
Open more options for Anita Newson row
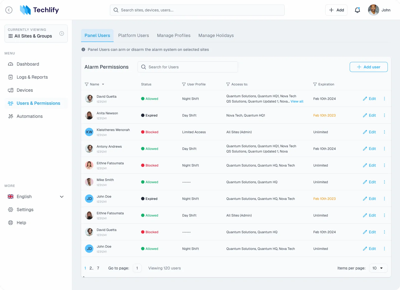click(384, 115)
